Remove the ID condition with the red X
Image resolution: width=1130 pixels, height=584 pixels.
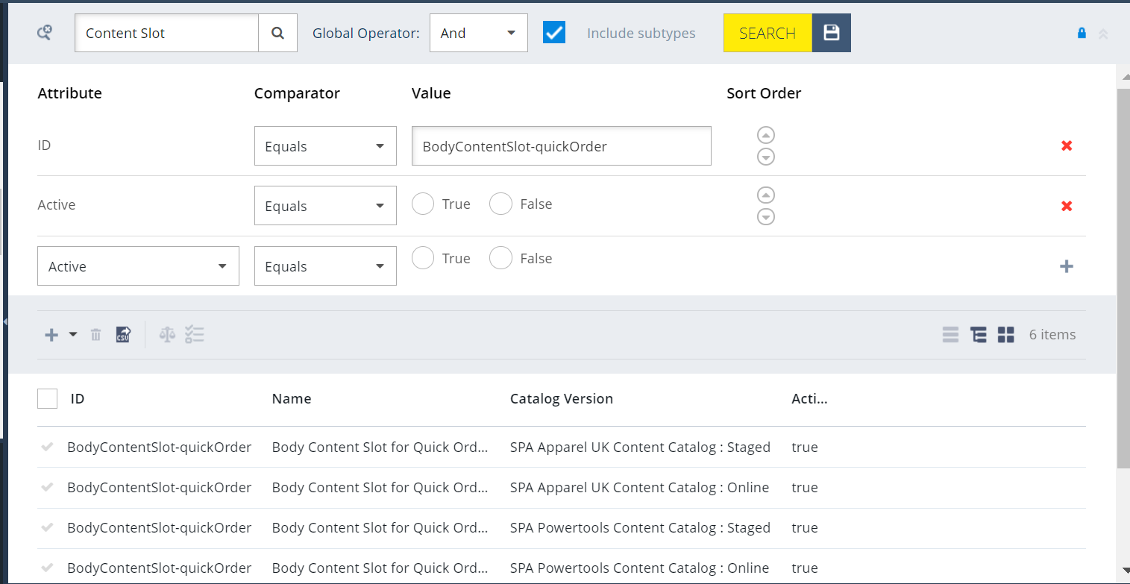[1066, 145]
